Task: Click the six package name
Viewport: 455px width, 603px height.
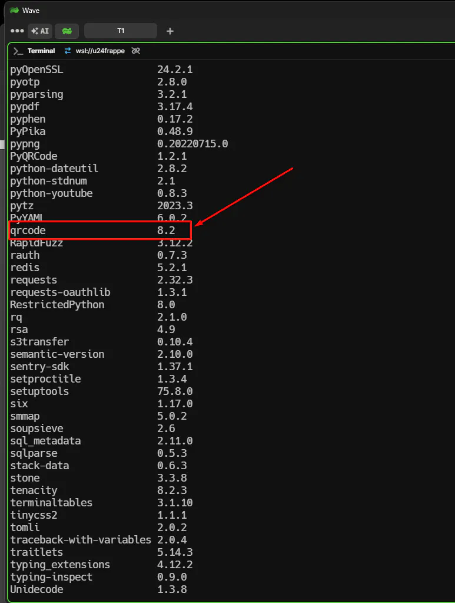Action: [x=19, y=404]
